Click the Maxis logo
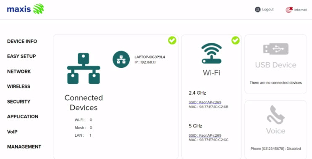Image resolution: width=312 pixels, height=159 pixels. pos(25,9)
